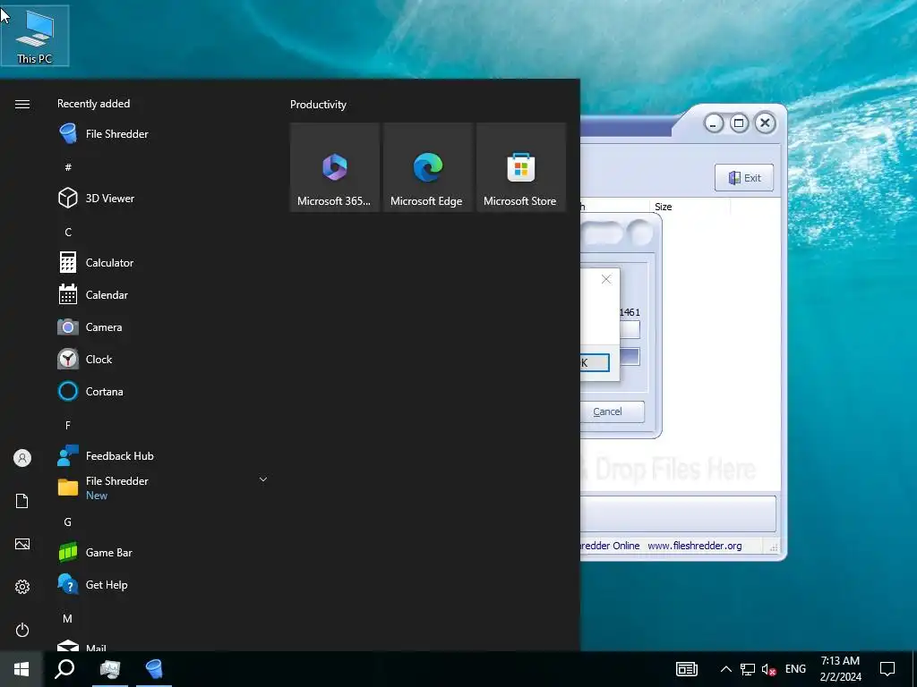Open clock showing 7:13 AM
Viewport: 917px width, 687px height.
tap(840, 669)
